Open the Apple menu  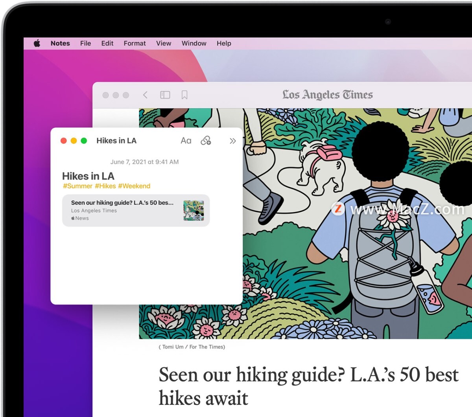coord(37,43)
